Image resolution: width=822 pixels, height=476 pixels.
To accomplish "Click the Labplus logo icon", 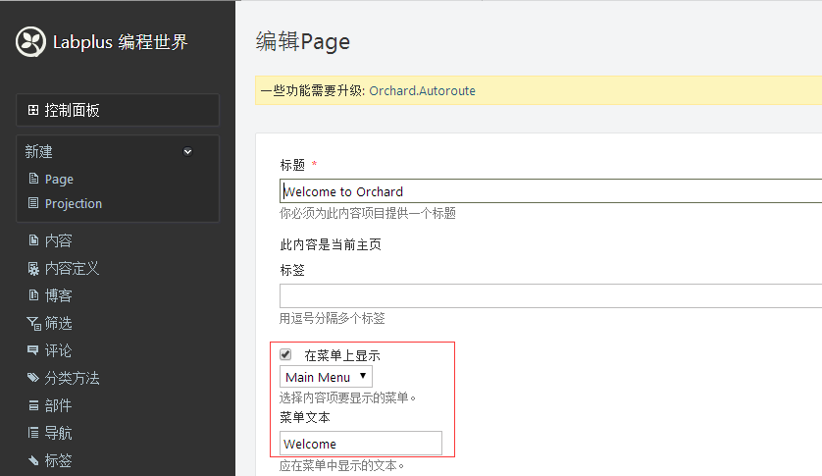I will point(31,41).
